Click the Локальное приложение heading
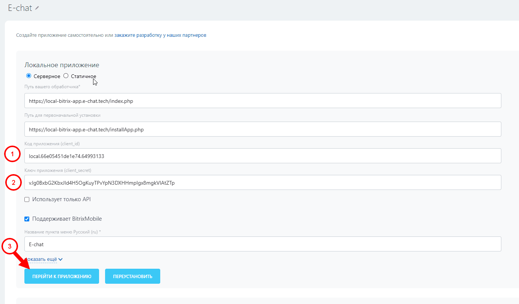519x304 pixels. pos(62,65)
